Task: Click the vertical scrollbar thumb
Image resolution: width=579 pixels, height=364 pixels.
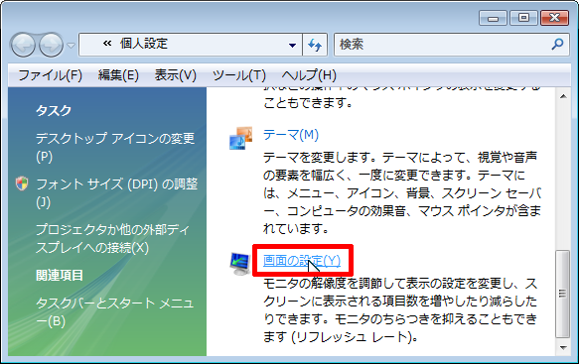Action: point(563,294)
